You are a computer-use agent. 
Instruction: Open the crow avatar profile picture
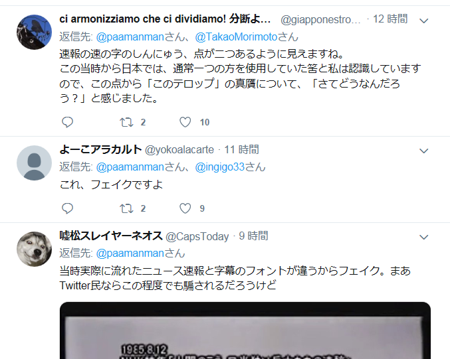34,32
